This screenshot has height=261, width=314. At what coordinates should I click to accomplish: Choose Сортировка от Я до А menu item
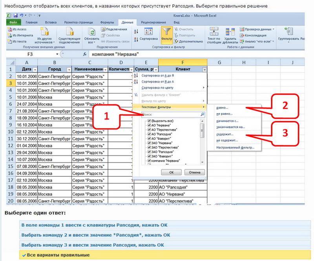[x=157, y=82]
